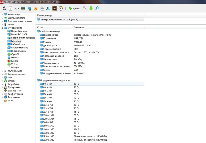This screenshot has width=206, height=143.
Task: Click the user silhouette toolbar icon
Action: pyautogui.click(x=48, y=9)
